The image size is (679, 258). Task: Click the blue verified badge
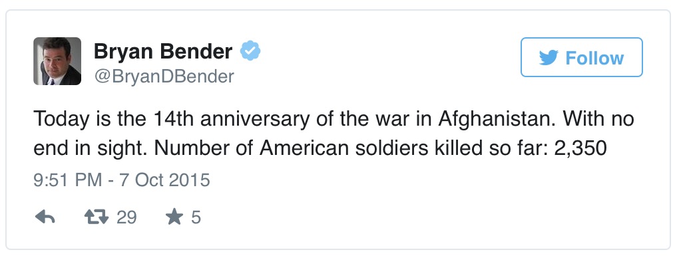(x=250, y=51)
